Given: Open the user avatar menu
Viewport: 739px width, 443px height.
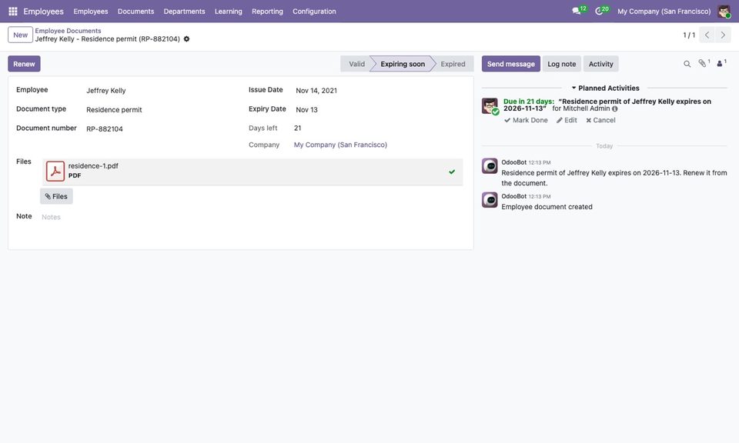Looking at the screenshot, I should [724, 12].
